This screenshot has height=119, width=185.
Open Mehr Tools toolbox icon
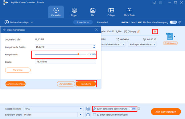point(129,10)
